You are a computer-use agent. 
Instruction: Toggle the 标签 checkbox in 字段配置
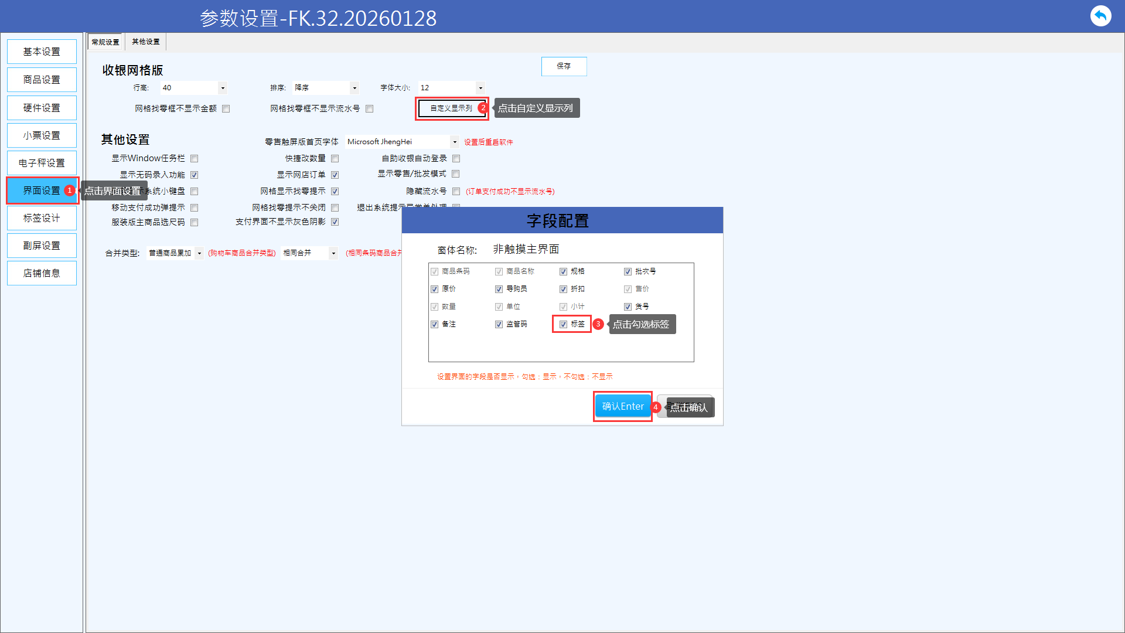click(563, 324)
